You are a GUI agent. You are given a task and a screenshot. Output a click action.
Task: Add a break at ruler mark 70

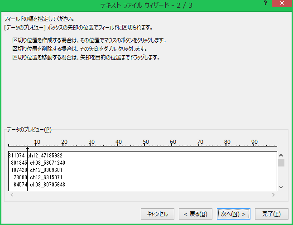tap(200, 145)
